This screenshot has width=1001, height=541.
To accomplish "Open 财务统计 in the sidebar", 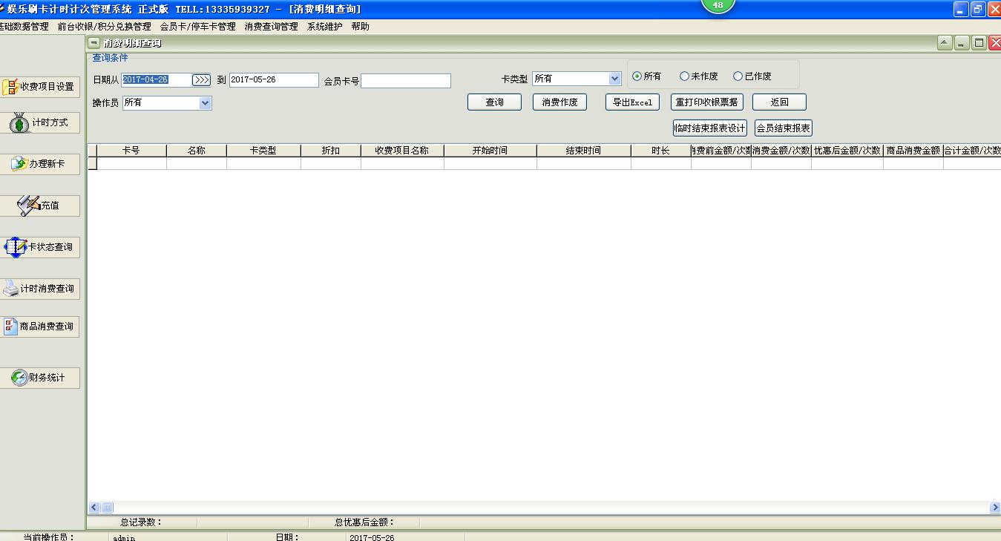I will [x=40, y=378].
